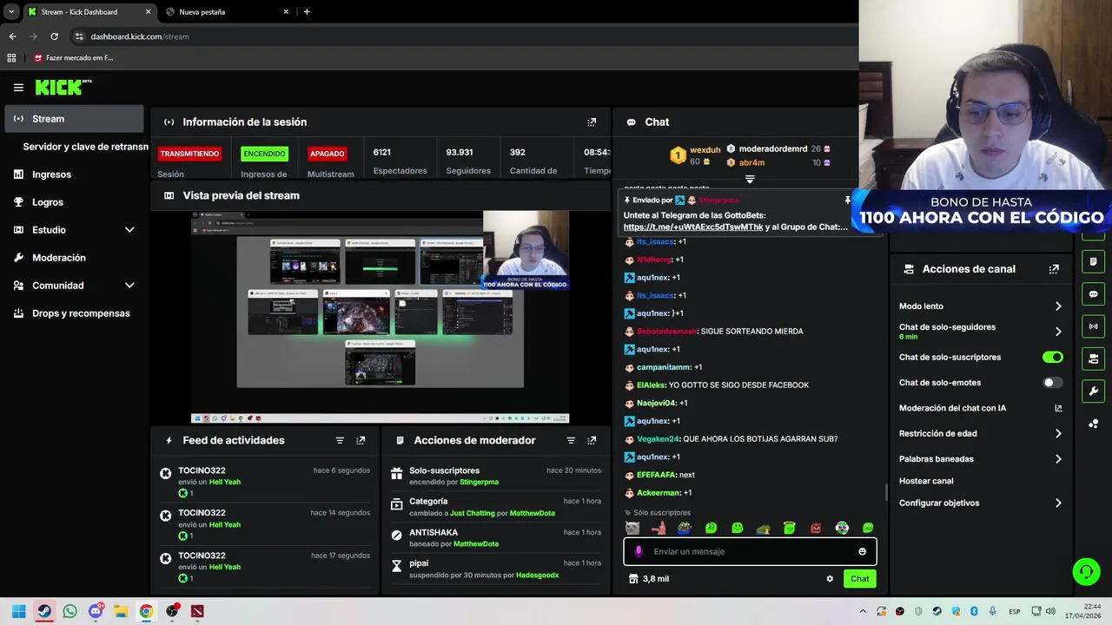
Task: Reload the page in browser
Action: [54, 36]
